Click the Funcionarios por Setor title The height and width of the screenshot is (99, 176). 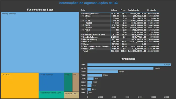tap(40, 10)
